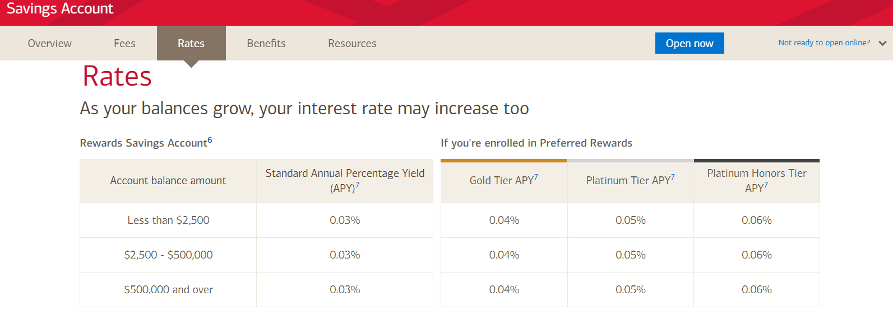
Task: Open the Resources tab
Action: 352,44
